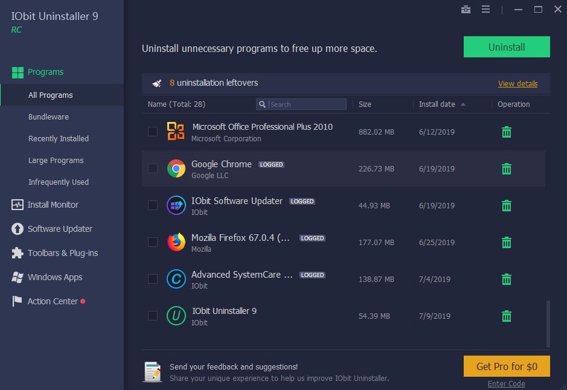Click Get Pro for $0 button
Image resolution: width=567 pixels, height=390 pixels.
[x=507, y=366]
